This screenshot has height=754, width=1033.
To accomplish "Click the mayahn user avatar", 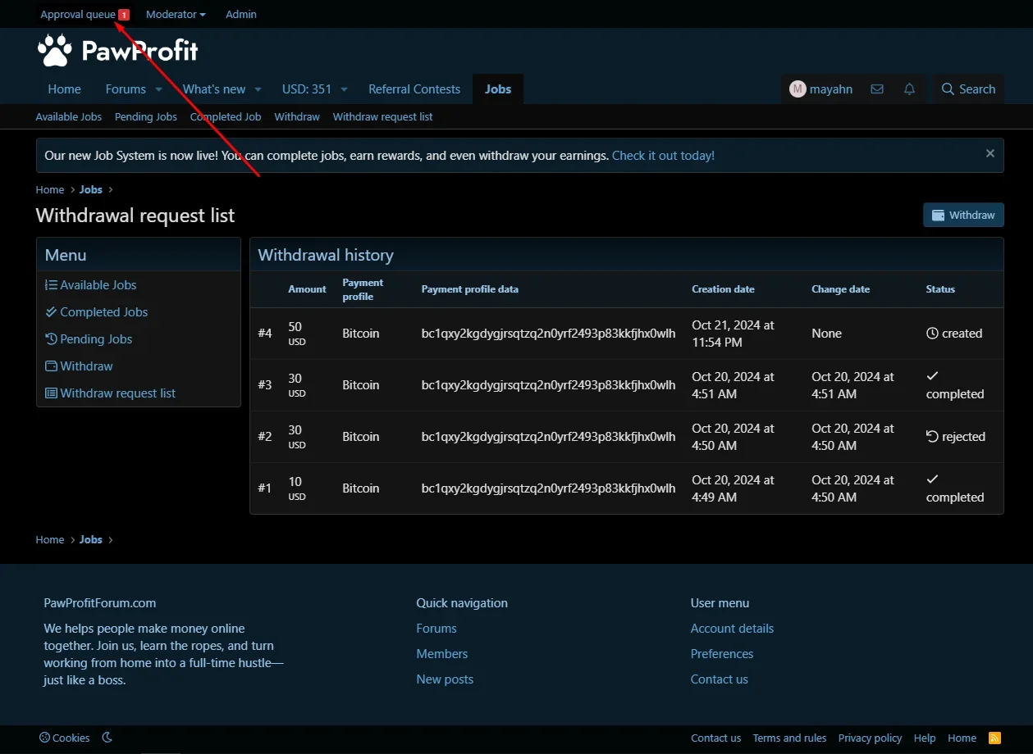I will 798,89.
